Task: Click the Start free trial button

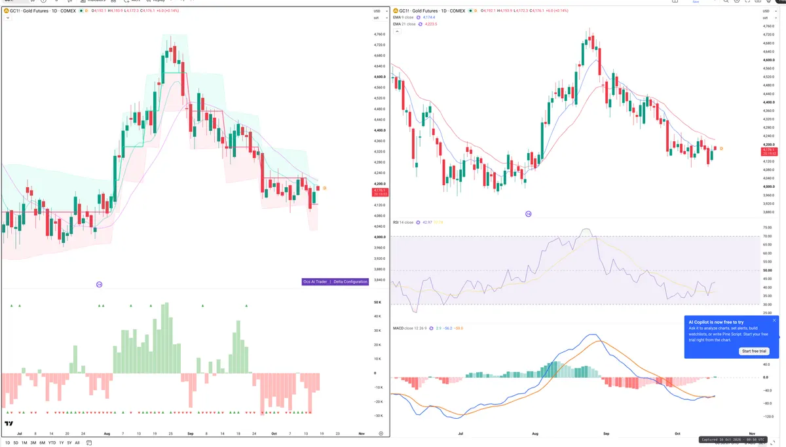Action: 754,351
